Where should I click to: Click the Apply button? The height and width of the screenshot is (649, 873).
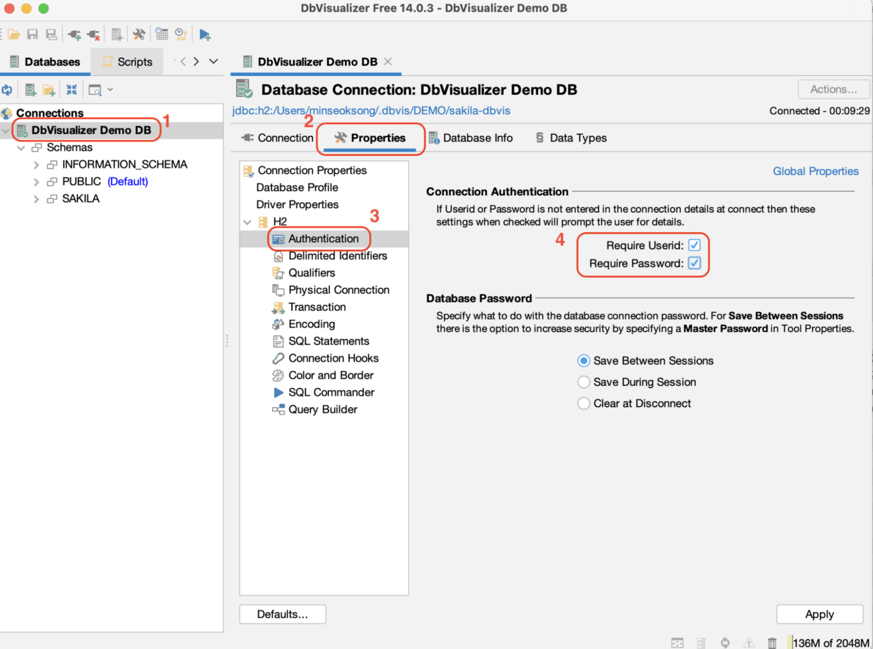[819, 614]
